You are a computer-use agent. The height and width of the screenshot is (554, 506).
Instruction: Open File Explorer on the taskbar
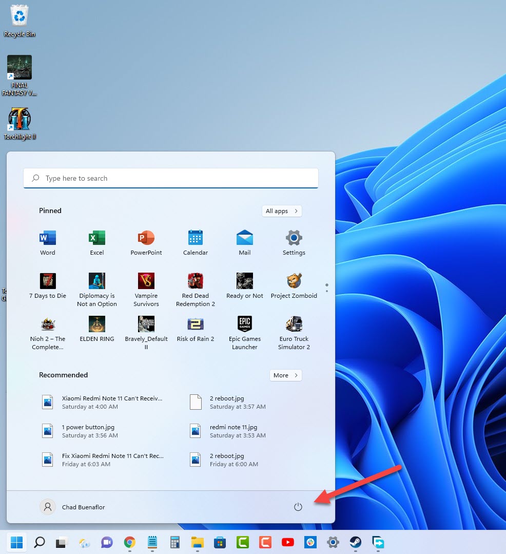pos(198,542)
